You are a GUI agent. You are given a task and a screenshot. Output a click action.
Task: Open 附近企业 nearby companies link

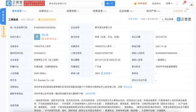[128, 87]
